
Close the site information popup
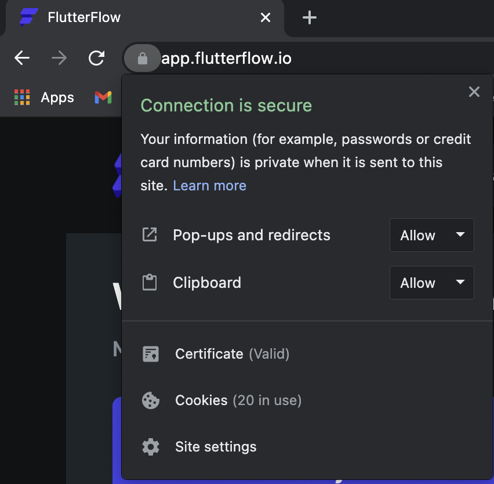(x=474, y=92)
